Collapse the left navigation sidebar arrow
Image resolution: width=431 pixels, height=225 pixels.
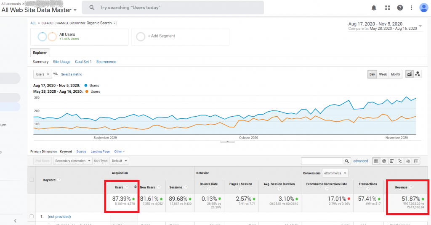click(15, 221)
